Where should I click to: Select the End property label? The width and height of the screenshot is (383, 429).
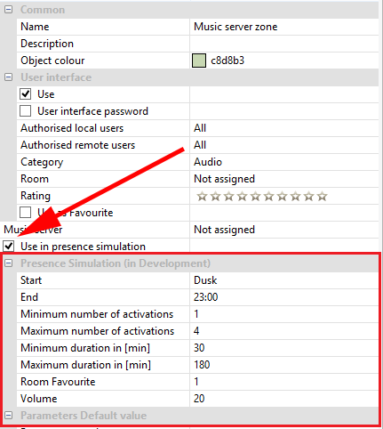[29, 297]
